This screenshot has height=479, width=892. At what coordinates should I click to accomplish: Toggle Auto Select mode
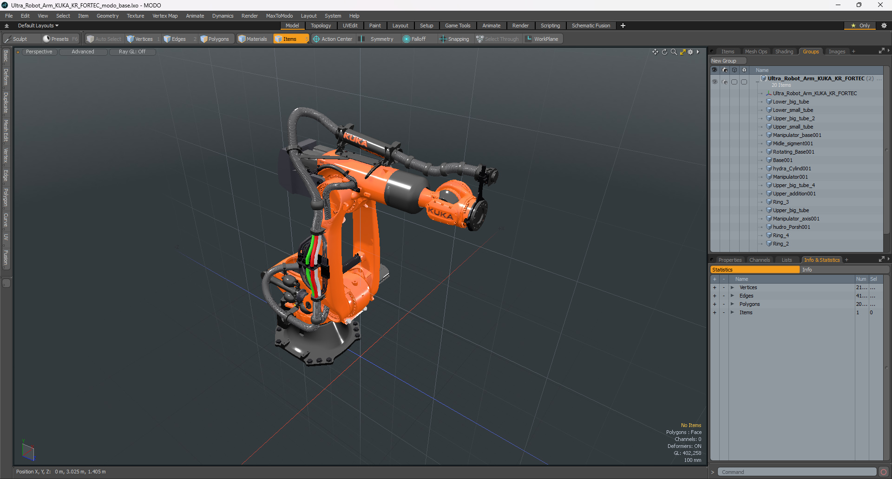(104, 39)
